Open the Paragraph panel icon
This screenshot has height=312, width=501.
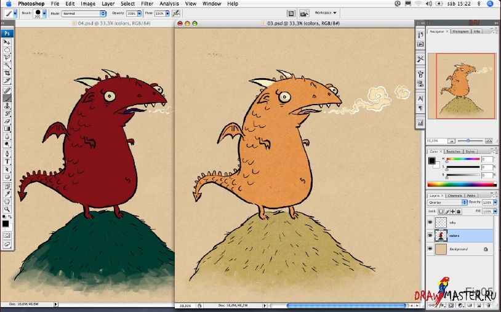[420, 108]
